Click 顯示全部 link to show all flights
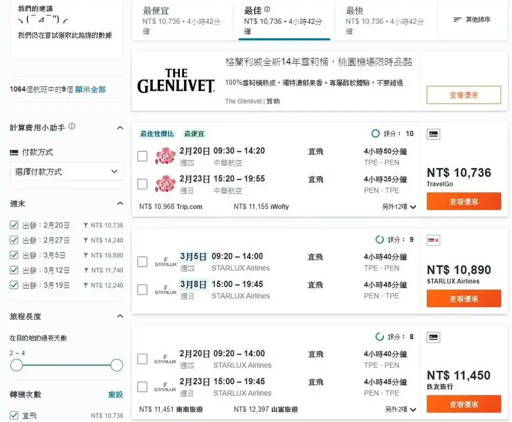 pyautogui.click(x=90, y=89)
